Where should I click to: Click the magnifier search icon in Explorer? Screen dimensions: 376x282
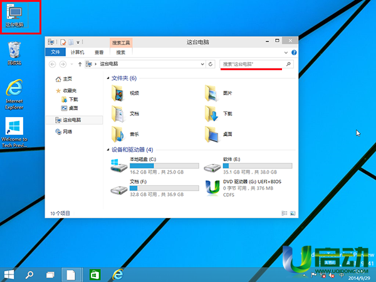[288, 64]
